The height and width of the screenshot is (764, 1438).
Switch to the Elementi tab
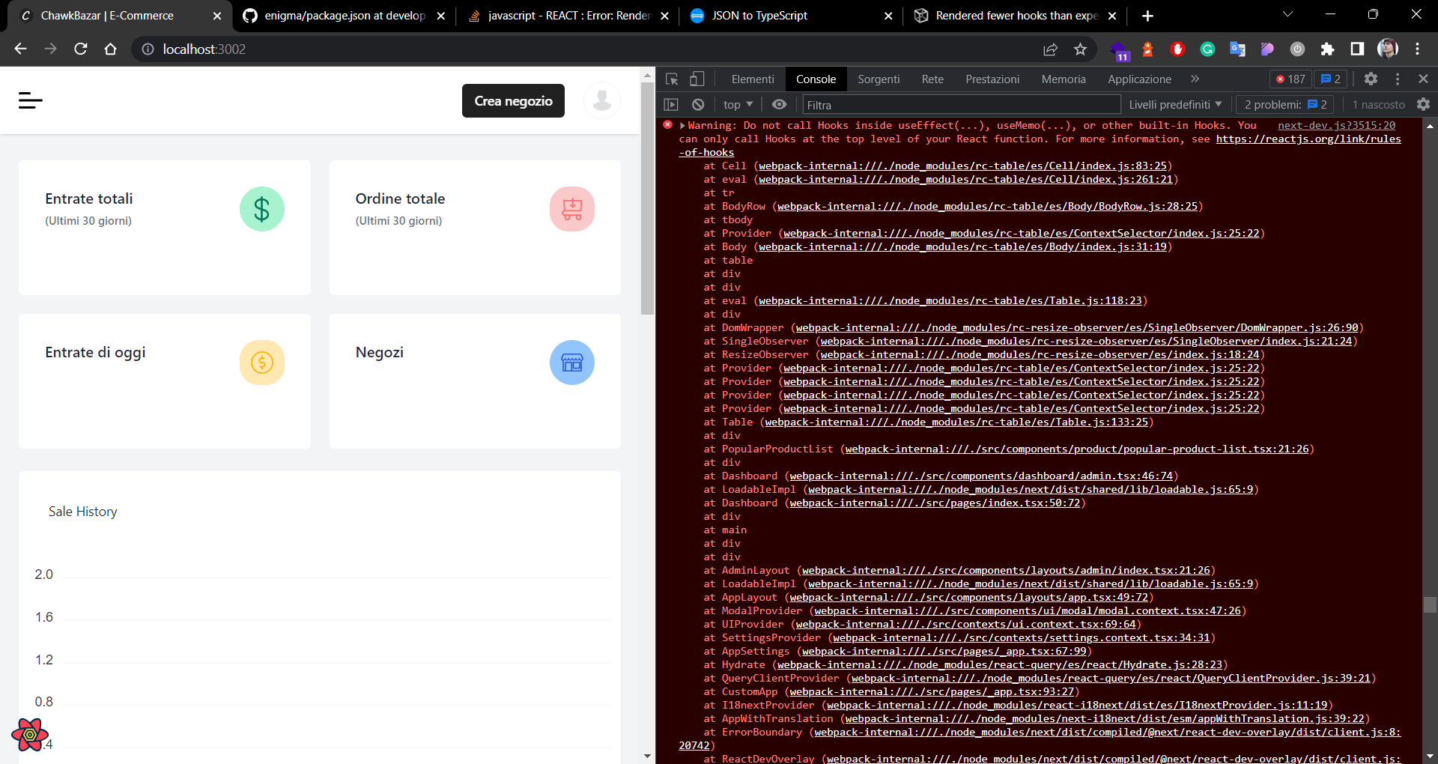click(753, 79)
